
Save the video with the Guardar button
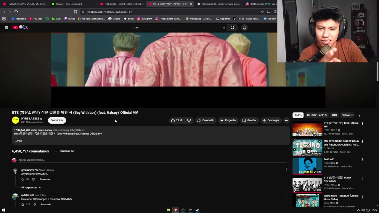(x=249, y=120)
